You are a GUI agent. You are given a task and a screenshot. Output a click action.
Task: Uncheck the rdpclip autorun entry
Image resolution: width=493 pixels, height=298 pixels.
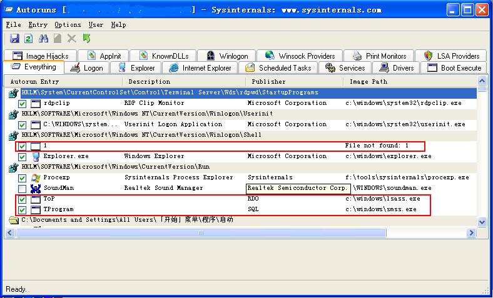[x=22, y=104]
